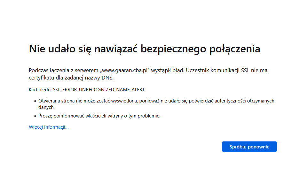Click the 'Spróbuj ponownie' button
Image resolution: width=307 pixels, height=189 pixels.
tap(249, 147)
